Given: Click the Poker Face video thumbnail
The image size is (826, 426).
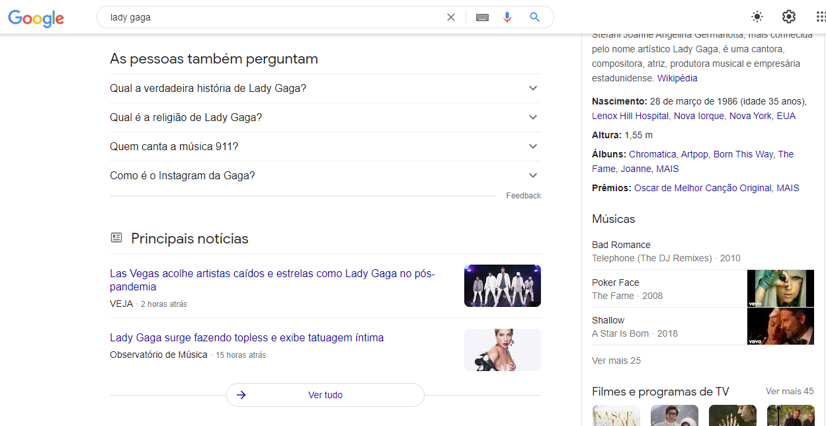Looking at the screenshot, I should (x=781, y=288).
